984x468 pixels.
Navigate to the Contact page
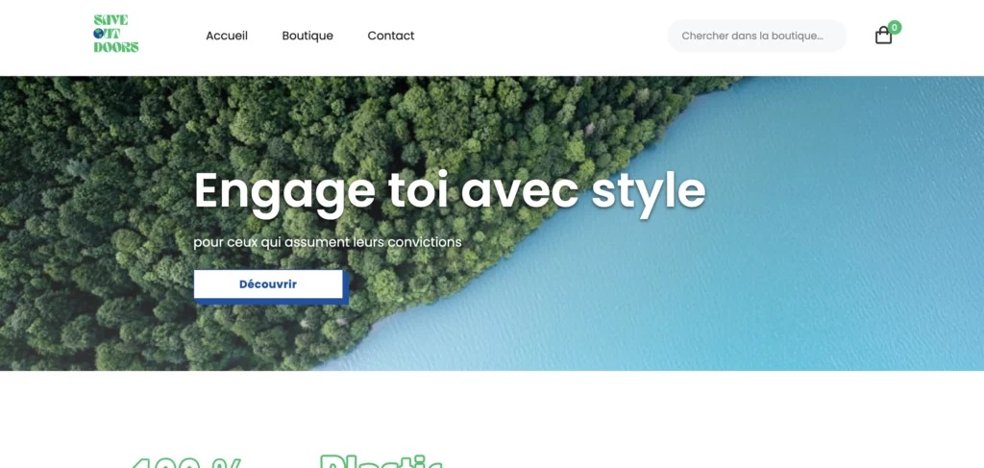coord(391,36)
